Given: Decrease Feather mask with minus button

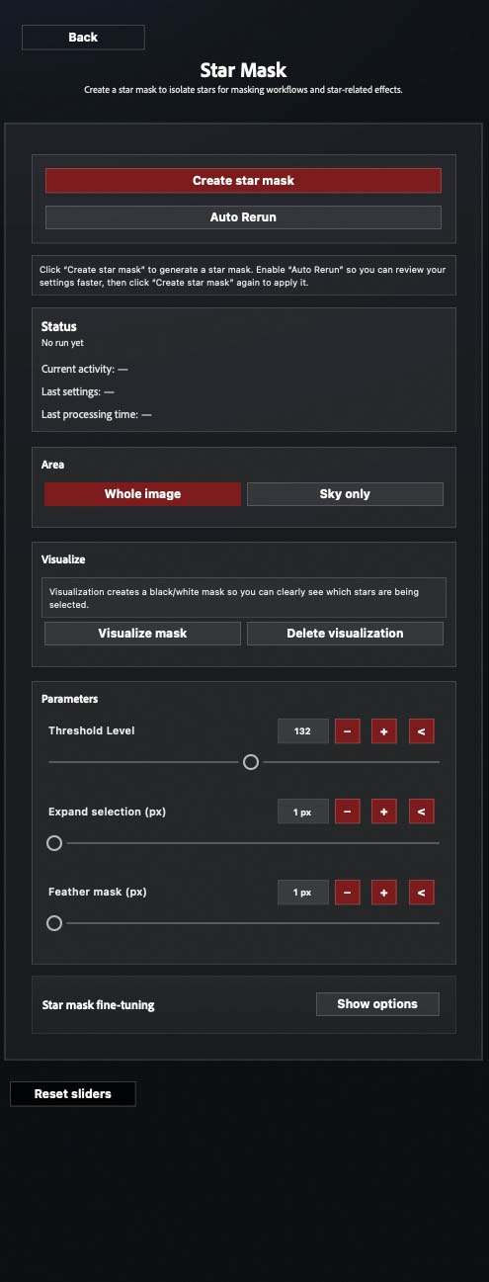Looking at the screenshot, I should point(348,892).
